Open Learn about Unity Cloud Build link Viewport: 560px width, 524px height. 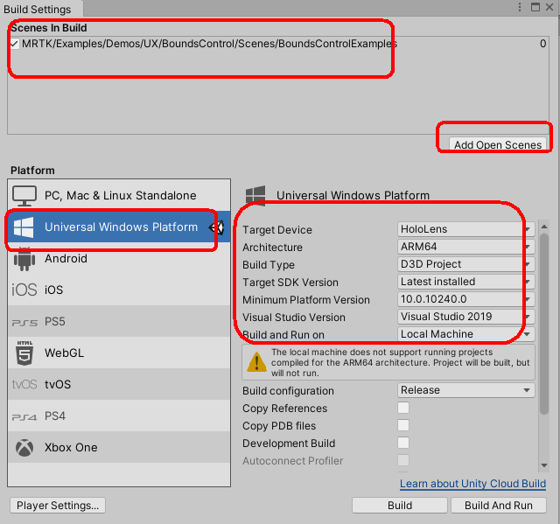point(472,484)
